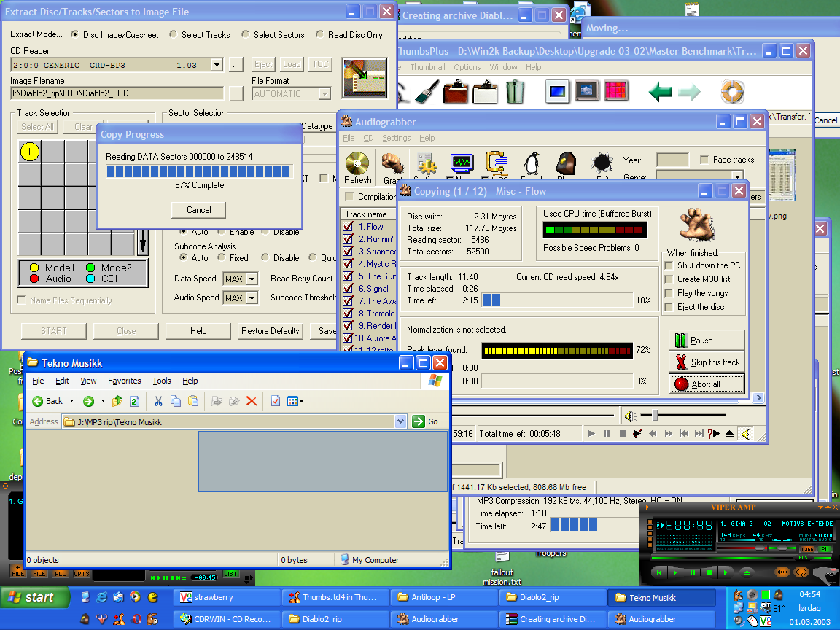Click the green left arrow in ThumbsPlus
This screenshot has width=840, height=630.
point(661,92)
